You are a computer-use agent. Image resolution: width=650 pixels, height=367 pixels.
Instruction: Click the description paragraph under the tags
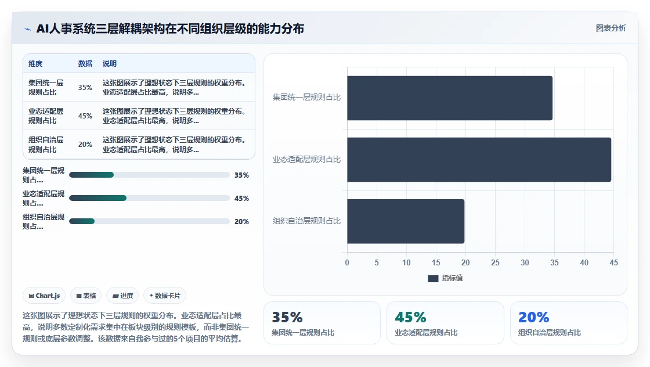pyautogui.click(x=136, y=327)
